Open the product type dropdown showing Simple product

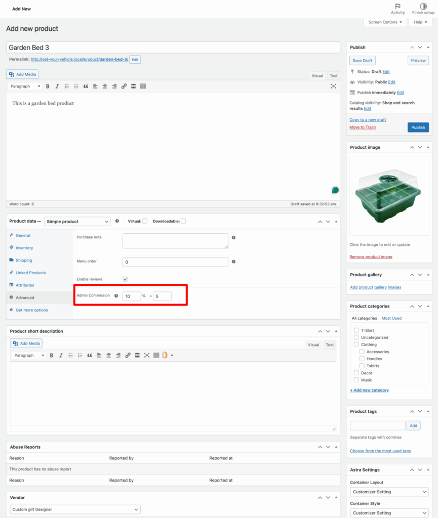click(77, 221)
